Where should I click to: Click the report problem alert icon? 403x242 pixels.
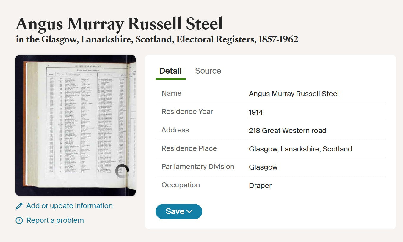[19, 220]
